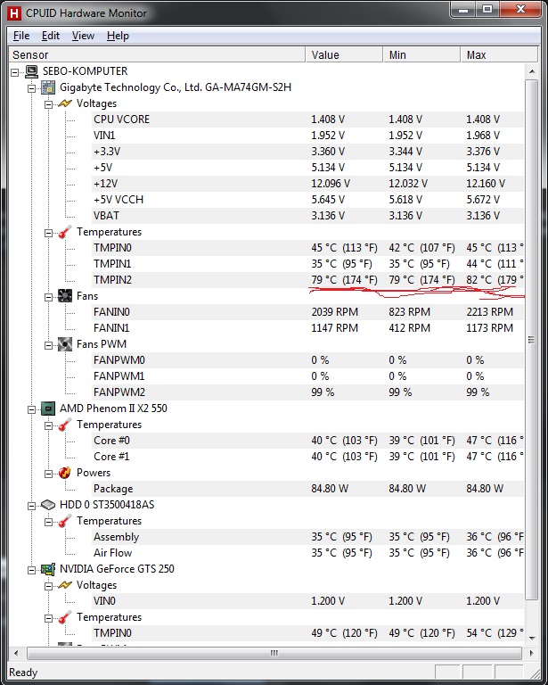Image resolution: width=548 pixels, height=685 pixels.
Task: Select the SEBO-KOMPUTER computer icon
Action: click(31, 71)
